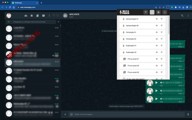Send Prova social 03 media
The width and height of the screenshot is (192, 120).
click(x=161, y=72)
